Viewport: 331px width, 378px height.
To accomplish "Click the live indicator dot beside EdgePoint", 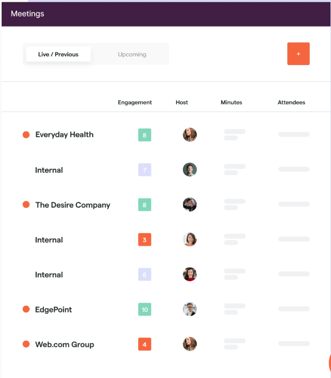I will 26,309.
